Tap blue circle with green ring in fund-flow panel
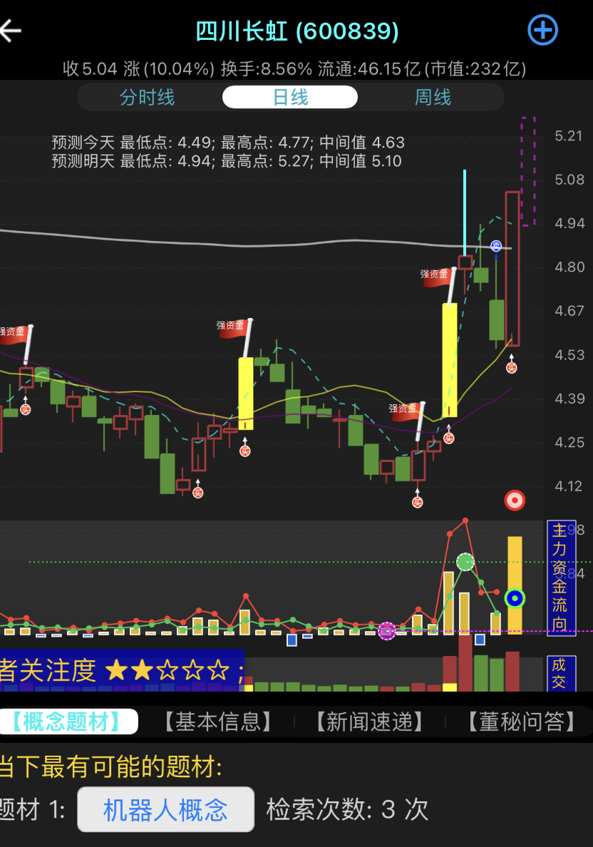This screenshot has height=847, width=593. tap(515, 597)
